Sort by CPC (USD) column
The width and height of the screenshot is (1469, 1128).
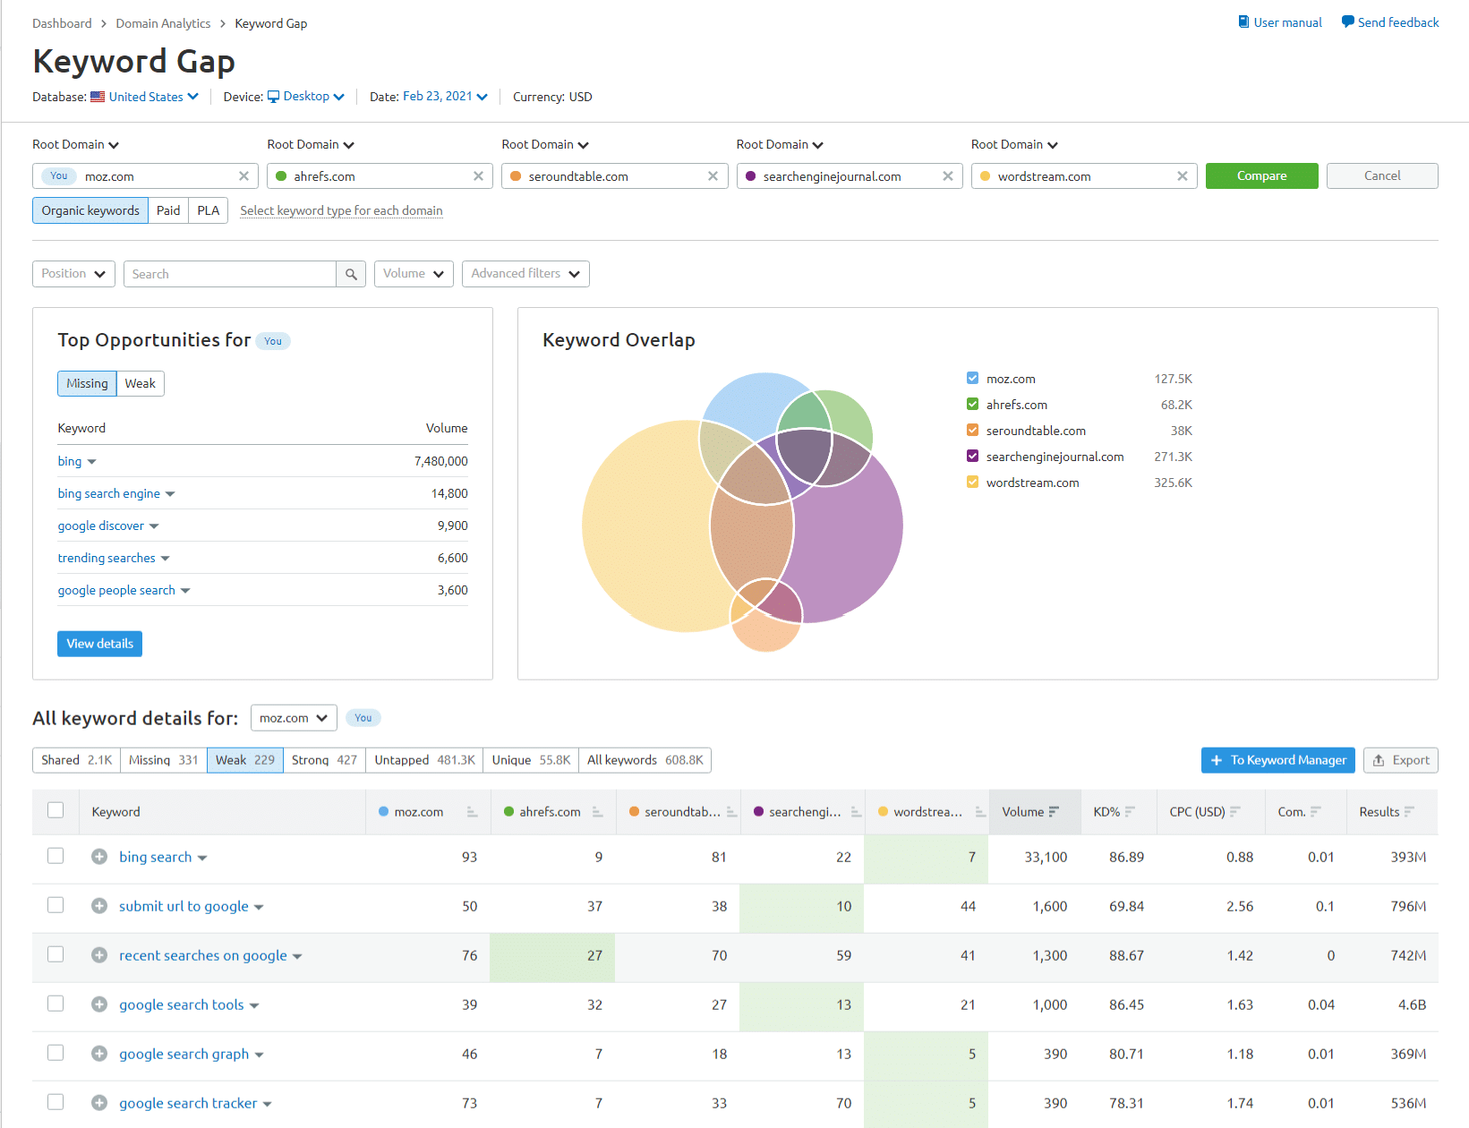[x=1234, y=812]
